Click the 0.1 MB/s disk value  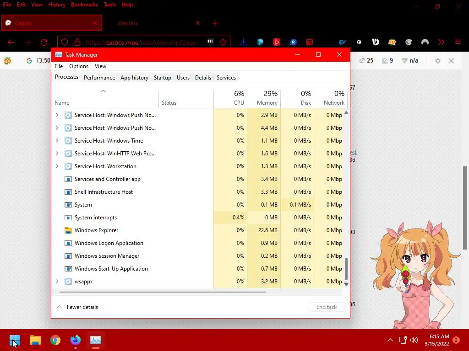click(x=300, y=205)
